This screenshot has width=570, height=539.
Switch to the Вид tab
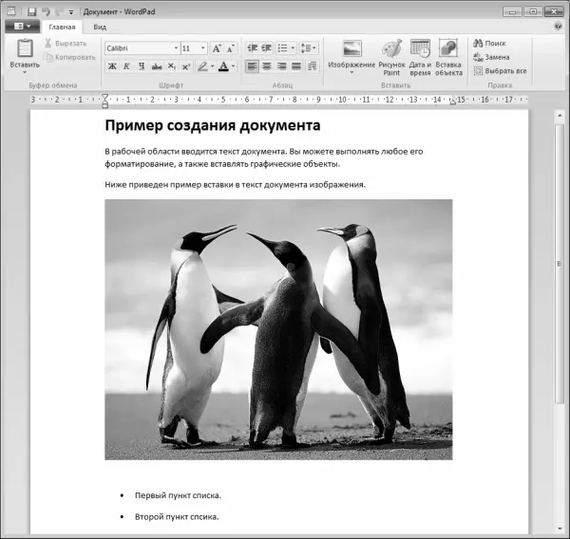coord(100,28)
